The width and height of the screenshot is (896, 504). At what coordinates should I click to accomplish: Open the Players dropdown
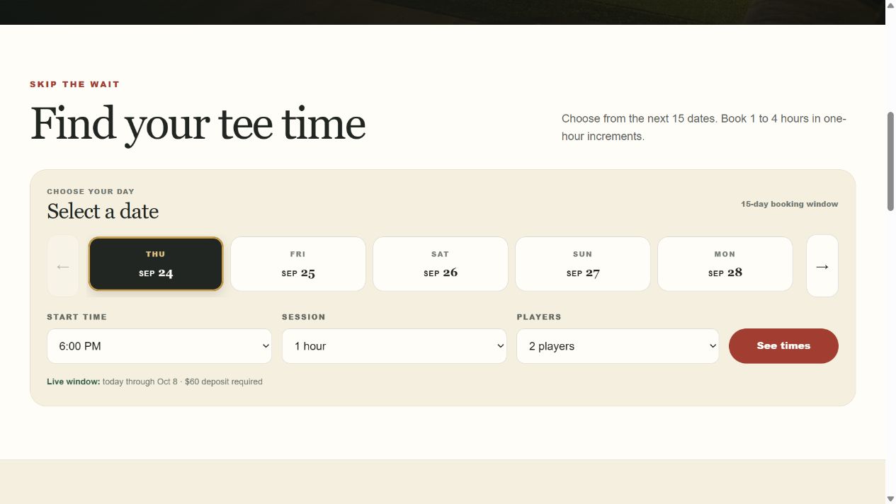(x=618, y=346)
